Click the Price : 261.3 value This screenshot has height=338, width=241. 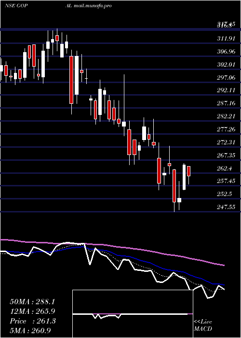point(33,321)
